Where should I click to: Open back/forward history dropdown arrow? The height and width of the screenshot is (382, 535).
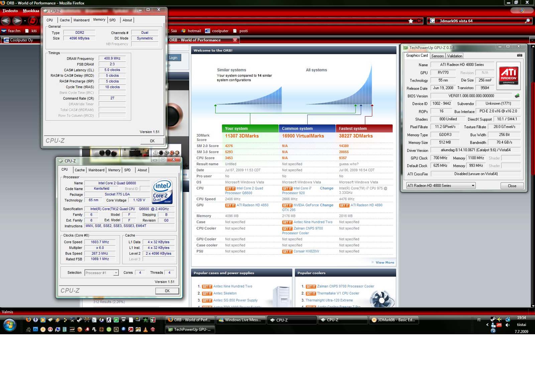point(25,21)
